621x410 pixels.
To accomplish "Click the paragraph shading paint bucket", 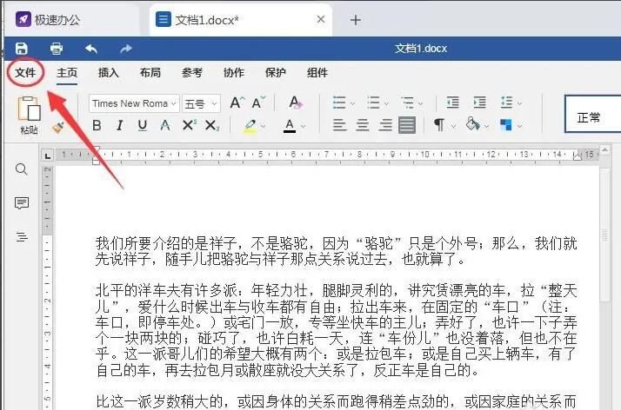I will coord(472,124).
